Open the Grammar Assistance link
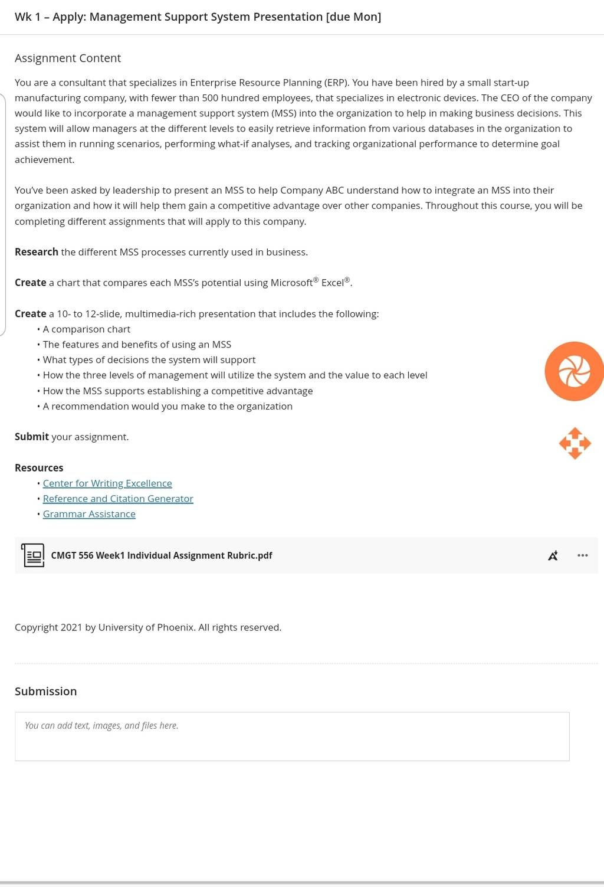This screenshot has height=887, width=604. [x=89, y=514]
